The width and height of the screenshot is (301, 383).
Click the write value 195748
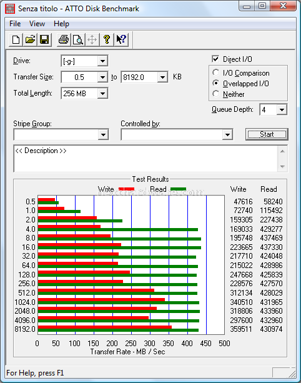(x=241, y=237)
